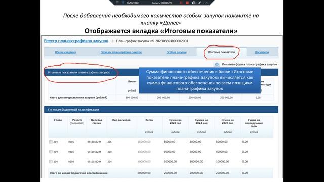Click the 600 000,00 total in summary table

pos(132,98)
